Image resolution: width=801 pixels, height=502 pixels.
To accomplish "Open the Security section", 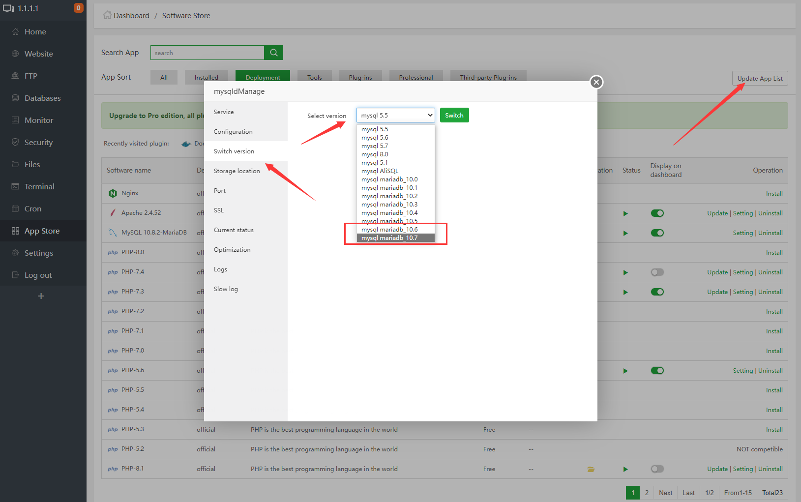I will [x=38, y=143].
